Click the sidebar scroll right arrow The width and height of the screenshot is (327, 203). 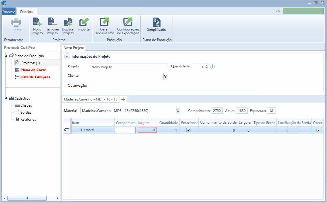pos(57,198)
